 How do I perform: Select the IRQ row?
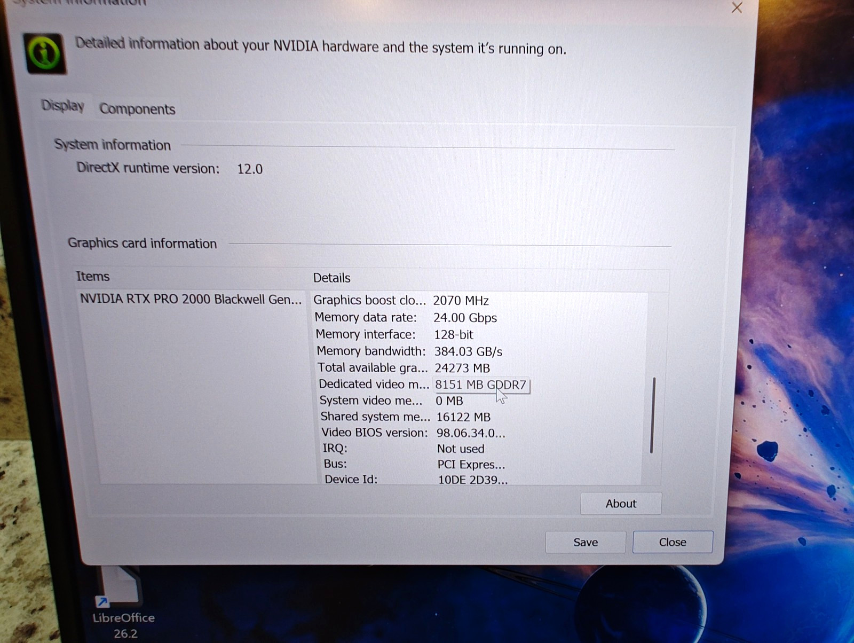pos(403,449)
